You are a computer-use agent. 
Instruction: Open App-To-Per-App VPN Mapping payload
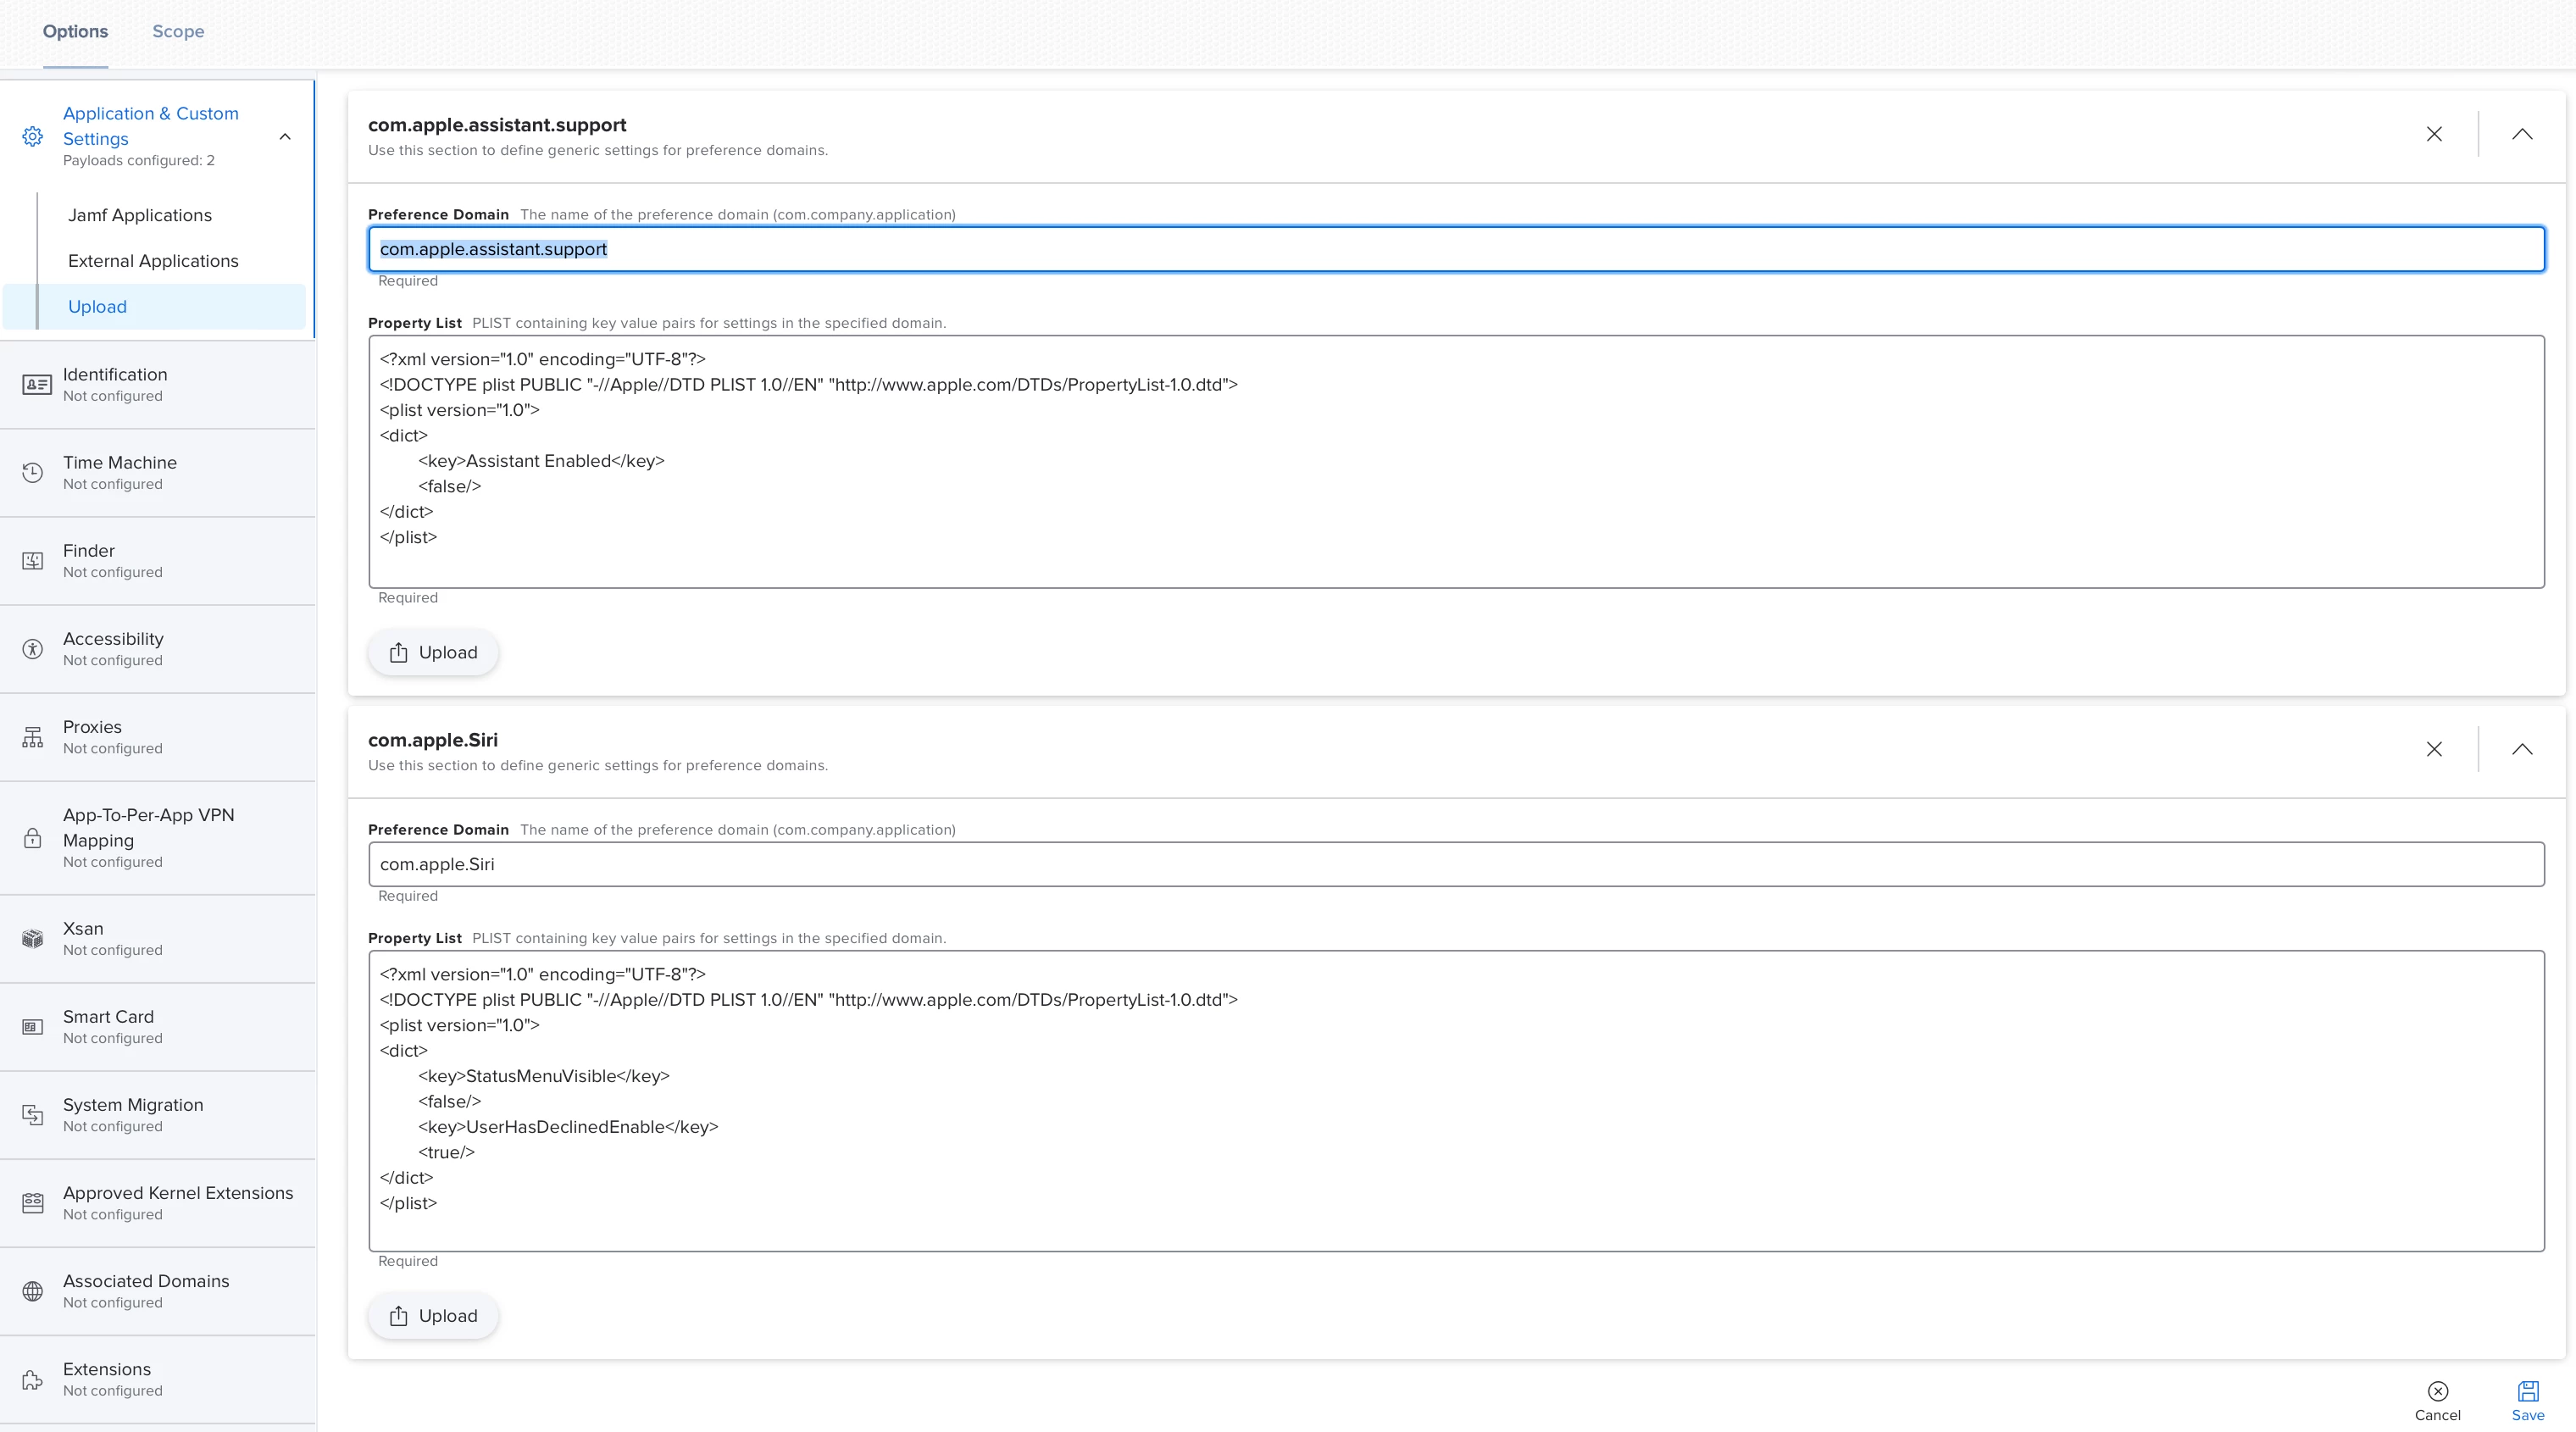pyautogui.click(x=158, y=838)
